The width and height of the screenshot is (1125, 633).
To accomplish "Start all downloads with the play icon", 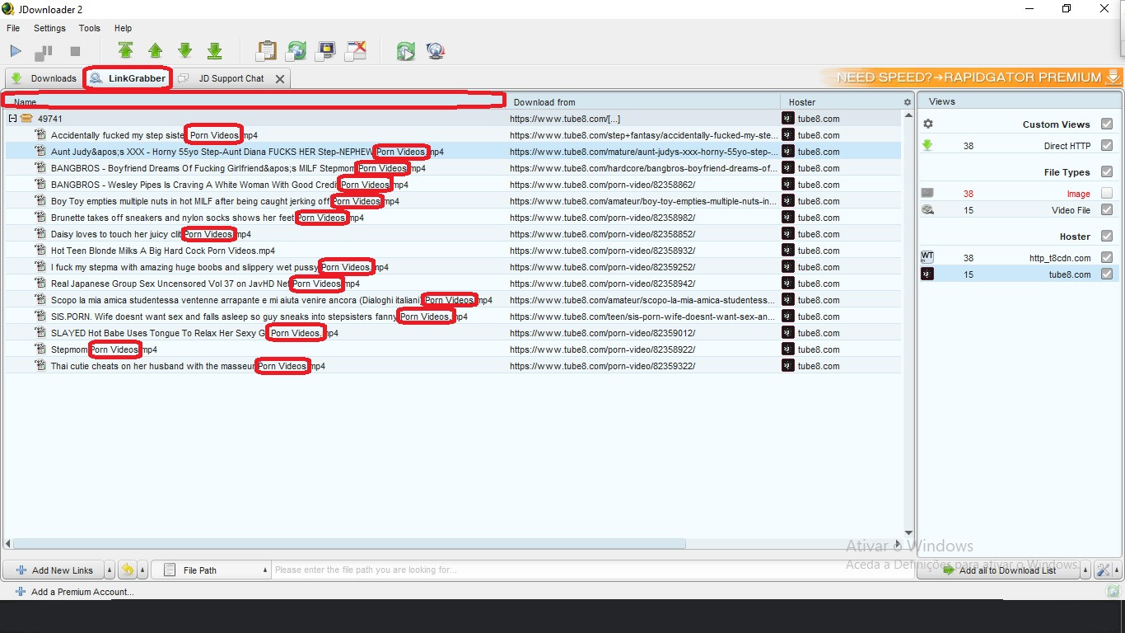I will 16,51.
